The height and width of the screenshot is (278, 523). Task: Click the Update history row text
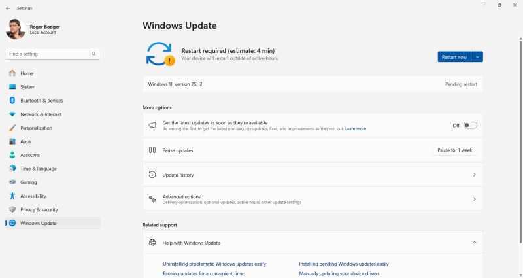pyautogui.click(x=178, y=175)
